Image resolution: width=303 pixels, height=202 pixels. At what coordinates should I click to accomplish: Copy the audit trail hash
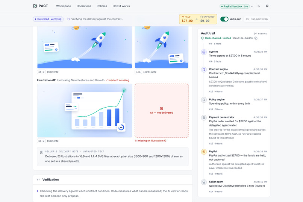tap(256, 38)
